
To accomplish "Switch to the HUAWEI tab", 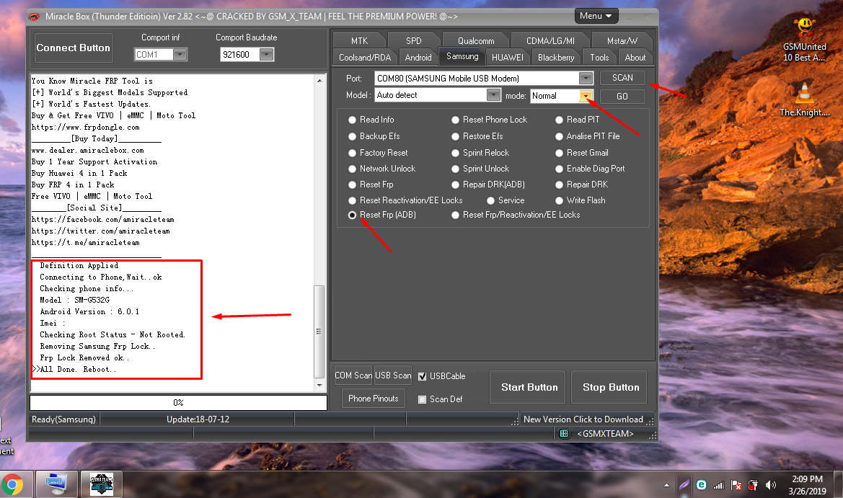I will (x=507, y=58).
